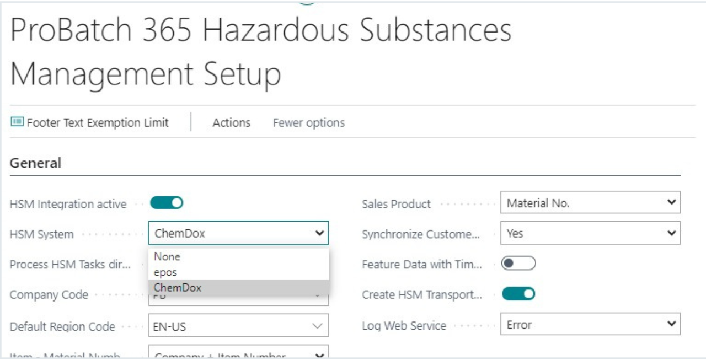Click the Sales Product dropdown arrow icon
The height and width of the screenshot is (360, 706).
pos(671,203)
